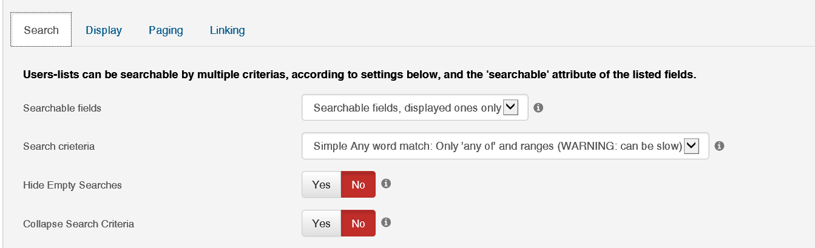Click arrow on Simple Any word match select
815x248 pixels.
click(x=692, y=146)
